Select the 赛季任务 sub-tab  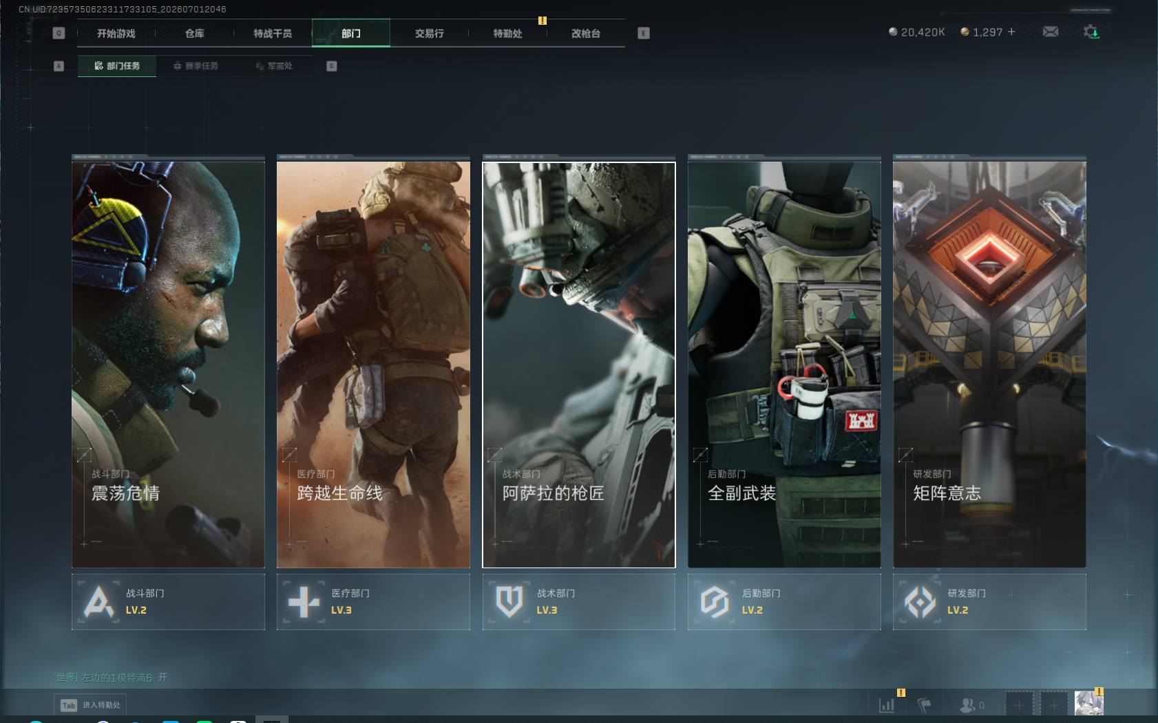[x=196, y=66]
